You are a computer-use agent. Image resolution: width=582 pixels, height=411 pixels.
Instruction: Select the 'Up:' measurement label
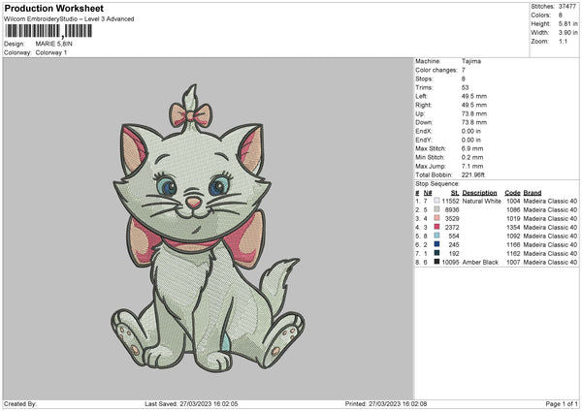(420, 113)
